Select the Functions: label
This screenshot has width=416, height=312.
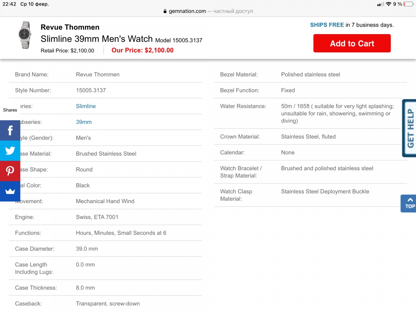click(28, 233)
